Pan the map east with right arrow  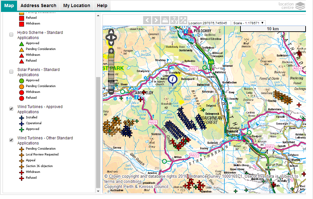[114, 37]
